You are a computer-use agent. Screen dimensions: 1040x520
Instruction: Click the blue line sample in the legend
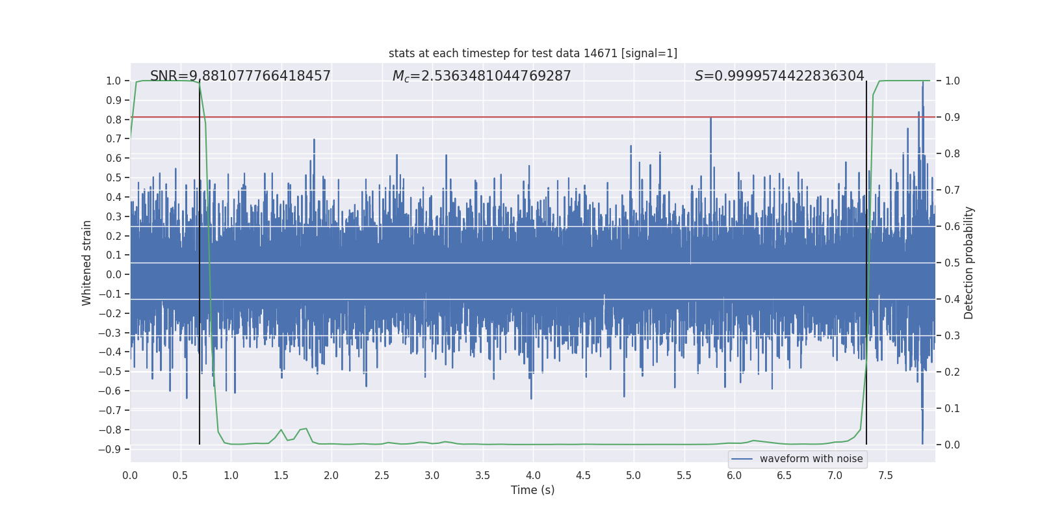click(742, 459)
